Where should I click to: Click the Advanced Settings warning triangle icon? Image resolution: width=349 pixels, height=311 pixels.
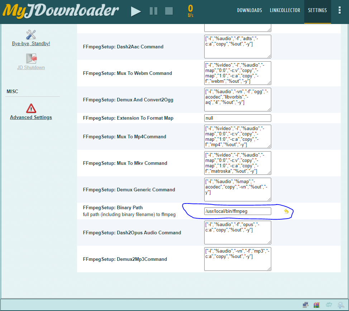[x=31, y=109]
